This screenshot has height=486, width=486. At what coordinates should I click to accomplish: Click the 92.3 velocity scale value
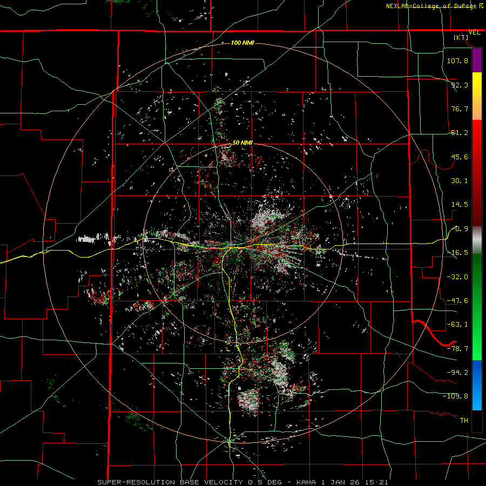click(460, 85)
